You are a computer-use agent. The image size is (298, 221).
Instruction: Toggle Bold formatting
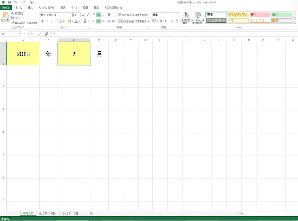pyautogui.click(x=42, y=21)
